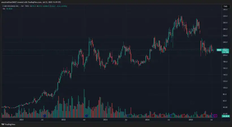This screenshot has height=127, width=232.
Task: Click the blue D marker near July 2022
Action: [87, 116]
